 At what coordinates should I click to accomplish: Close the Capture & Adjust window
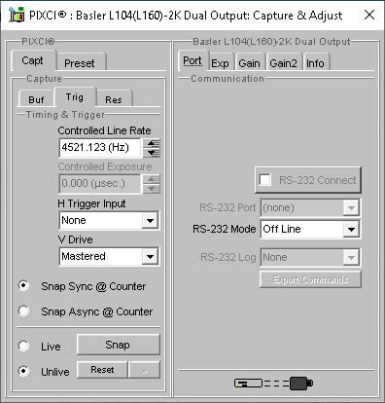[369, 15]
